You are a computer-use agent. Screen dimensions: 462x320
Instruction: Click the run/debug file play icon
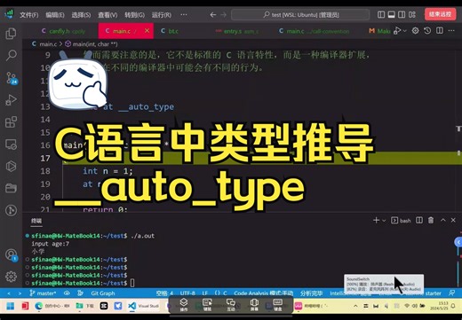click(397, 31)
